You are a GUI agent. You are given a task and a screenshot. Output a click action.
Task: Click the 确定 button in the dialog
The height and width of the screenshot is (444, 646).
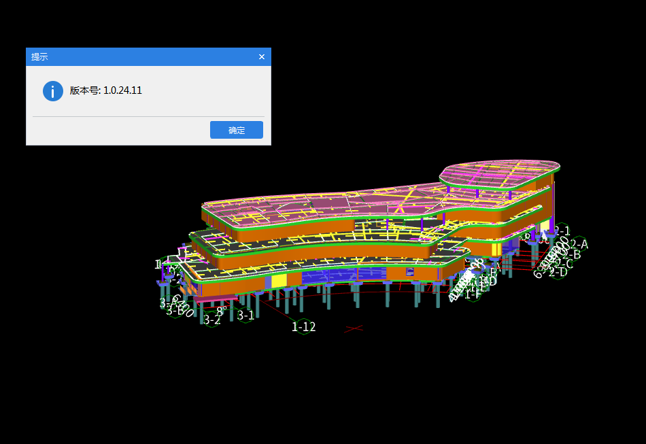point(237,130)
